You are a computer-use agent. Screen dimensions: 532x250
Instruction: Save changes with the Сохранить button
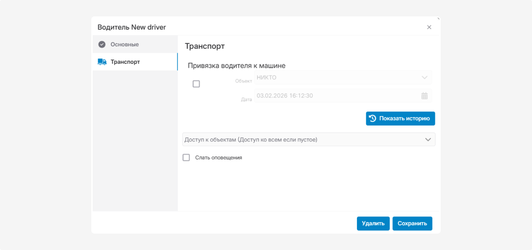pyautogui.click(x=412, y=223)
